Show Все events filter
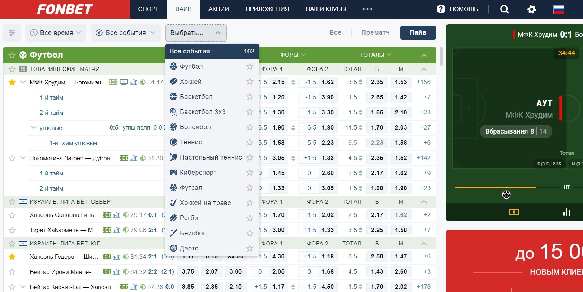 [x=335, y=32]
